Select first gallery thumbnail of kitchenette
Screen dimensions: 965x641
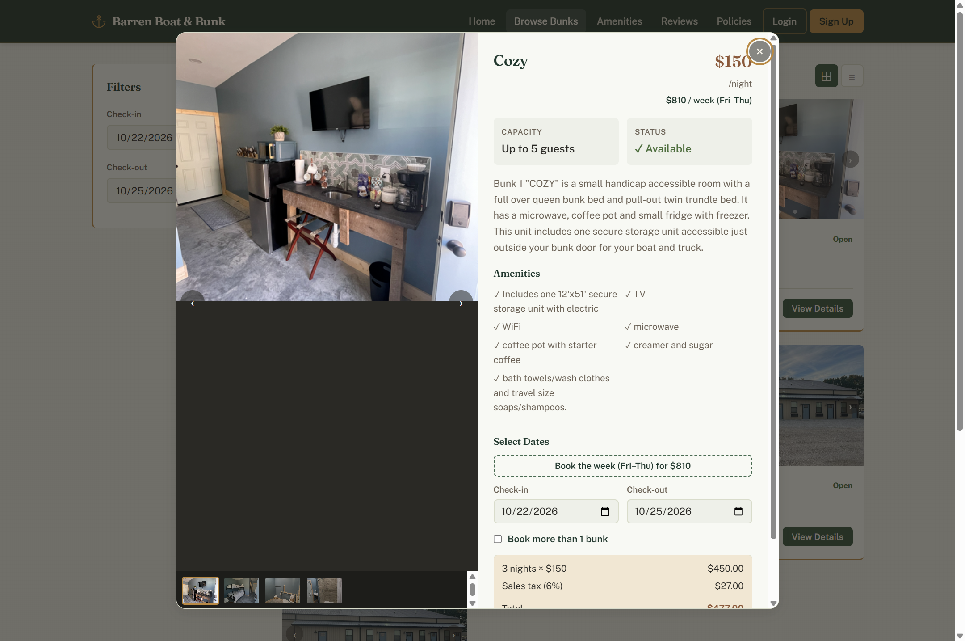tap(201, 590)
